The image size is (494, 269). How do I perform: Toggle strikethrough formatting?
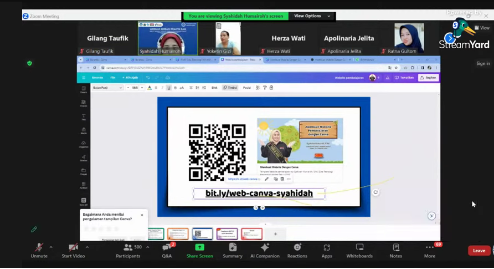point(175,88)
